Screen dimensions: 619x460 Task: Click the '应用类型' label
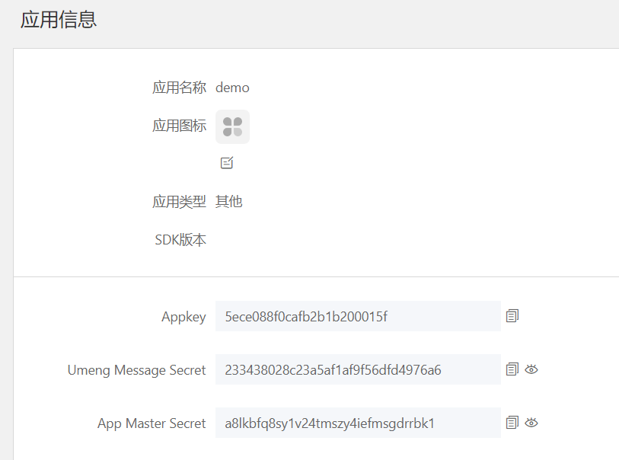pos(179,202)
